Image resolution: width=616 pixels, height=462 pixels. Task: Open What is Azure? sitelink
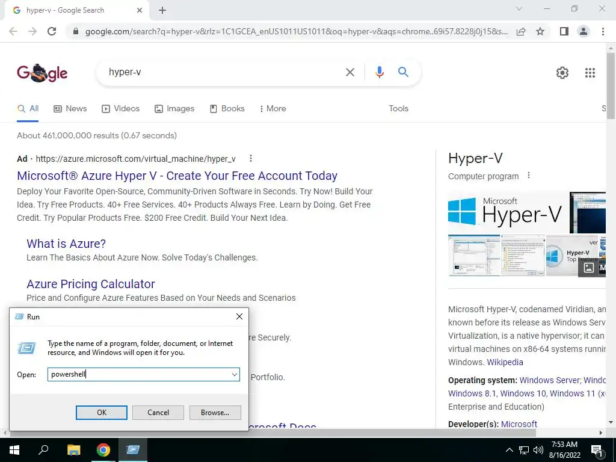tap(66, 244)
